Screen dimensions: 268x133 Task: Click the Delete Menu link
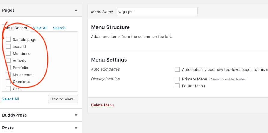point(102,105)
